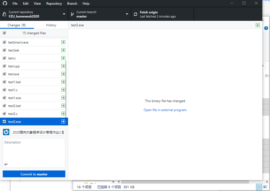This screenshot has width=270, height=191.
Task: Click Fetch origin button label
Action: 149,12
